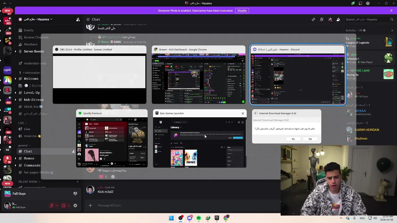Image resolution: width=397 pixels, height=223 pixels.
Task: Disable Streamer Mode from the banner
Action: point(242,11)
